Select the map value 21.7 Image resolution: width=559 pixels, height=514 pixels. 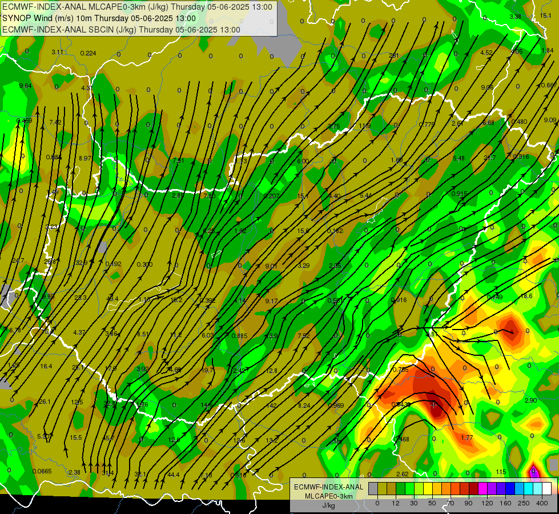pyautogui.click(x=490, y=158)
